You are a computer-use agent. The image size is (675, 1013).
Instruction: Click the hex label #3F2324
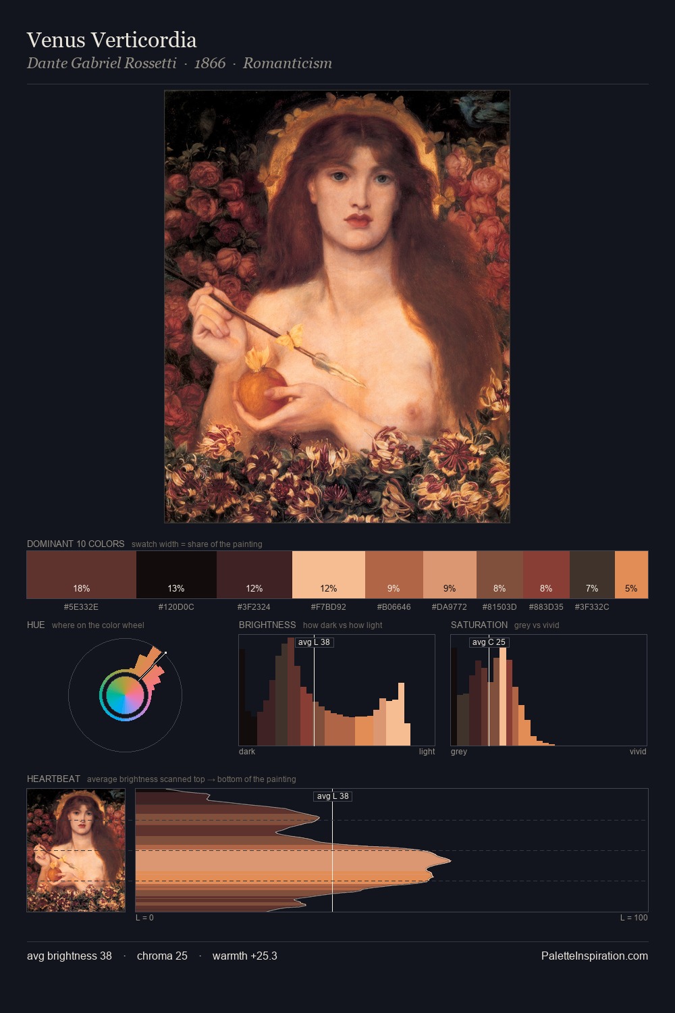coord(254,607)
